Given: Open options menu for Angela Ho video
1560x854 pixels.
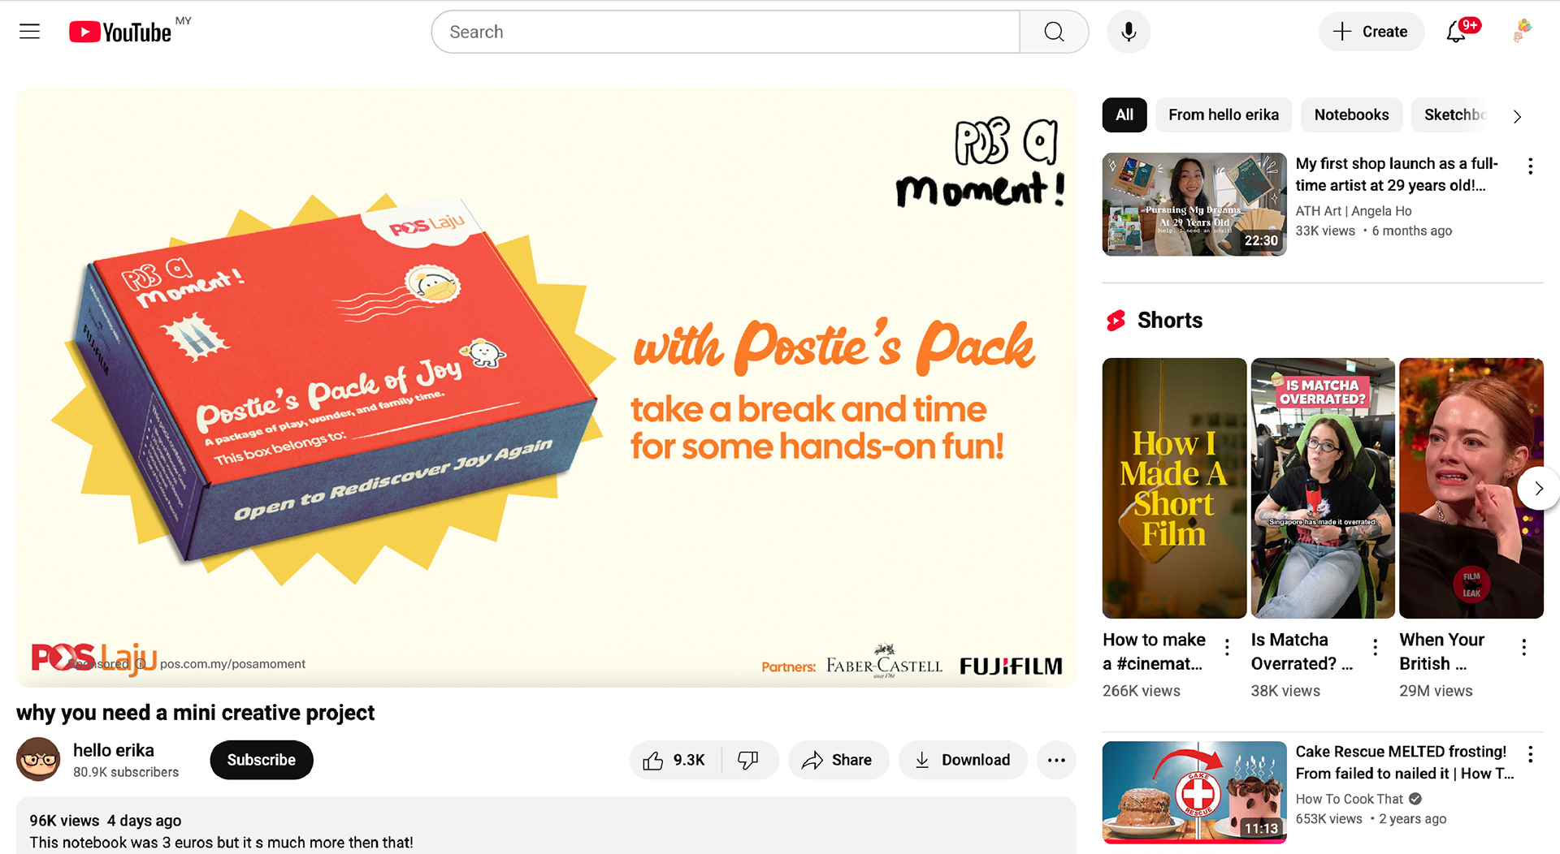Looking at the screenshot, I should 1530,166.
